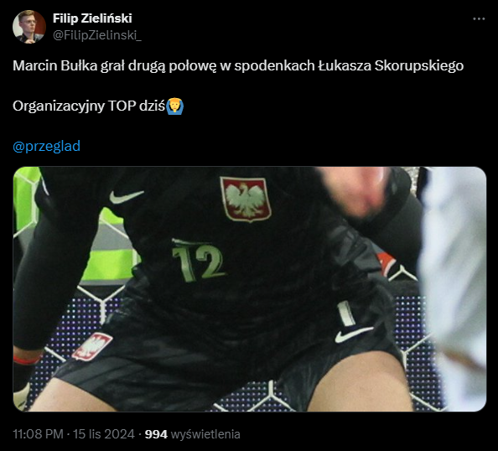Open the three-dot more options menu
This screenshot has height=451, width=498.
[x=479, y=19]
